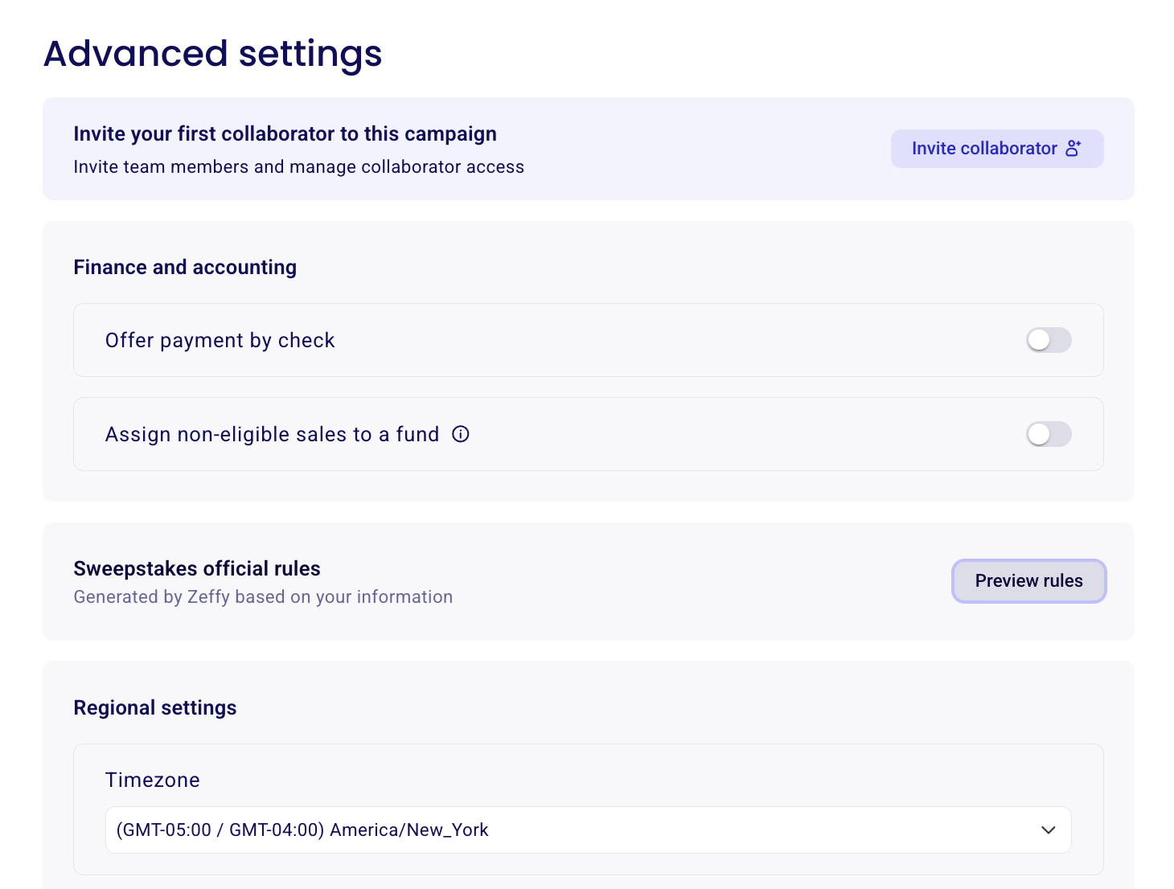
Task: Click the 'Offer payment by check' label
Action: point(220,340)
